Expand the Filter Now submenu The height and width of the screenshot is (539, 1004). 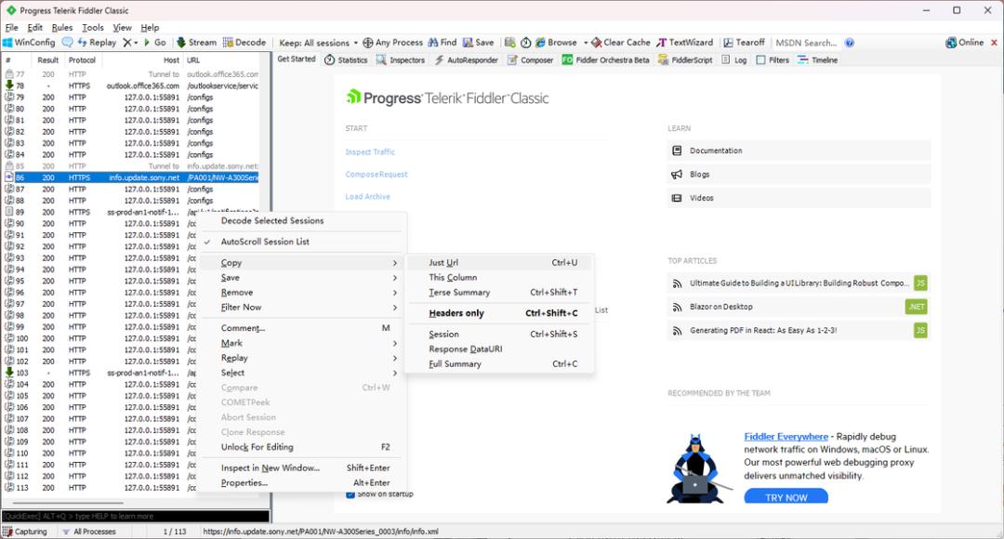[x=303, y=307]
